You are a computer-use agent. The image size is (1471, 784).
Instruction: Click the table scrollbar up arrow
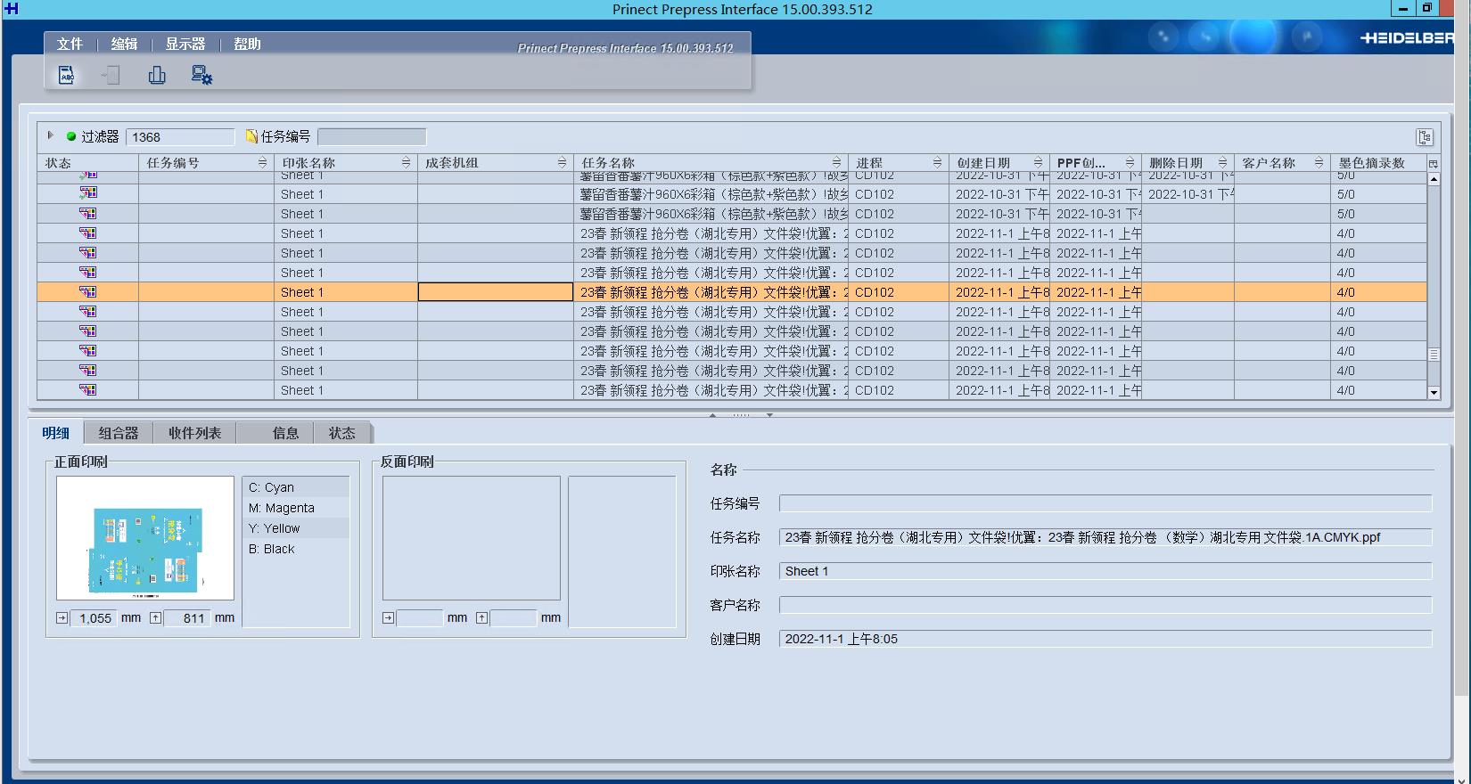click(x=1434, y=179)
